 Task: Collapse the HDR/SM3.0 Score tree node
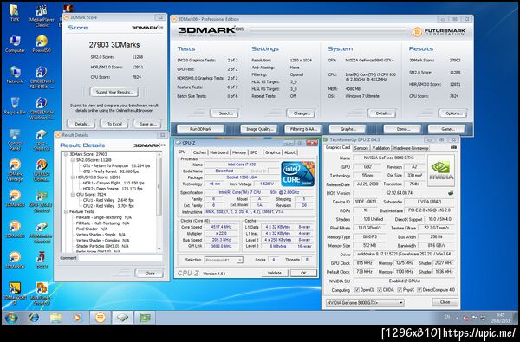(73, 177)
